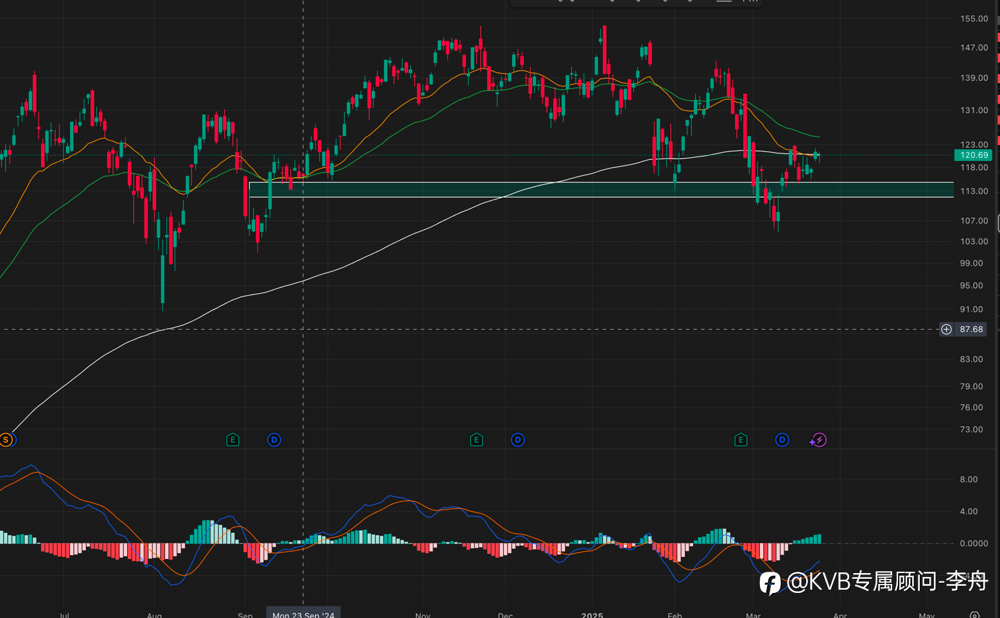Viewport: 1000px width, 618px height.
Task: Click the 95.00 price axis label
Action: pos(971,286)
